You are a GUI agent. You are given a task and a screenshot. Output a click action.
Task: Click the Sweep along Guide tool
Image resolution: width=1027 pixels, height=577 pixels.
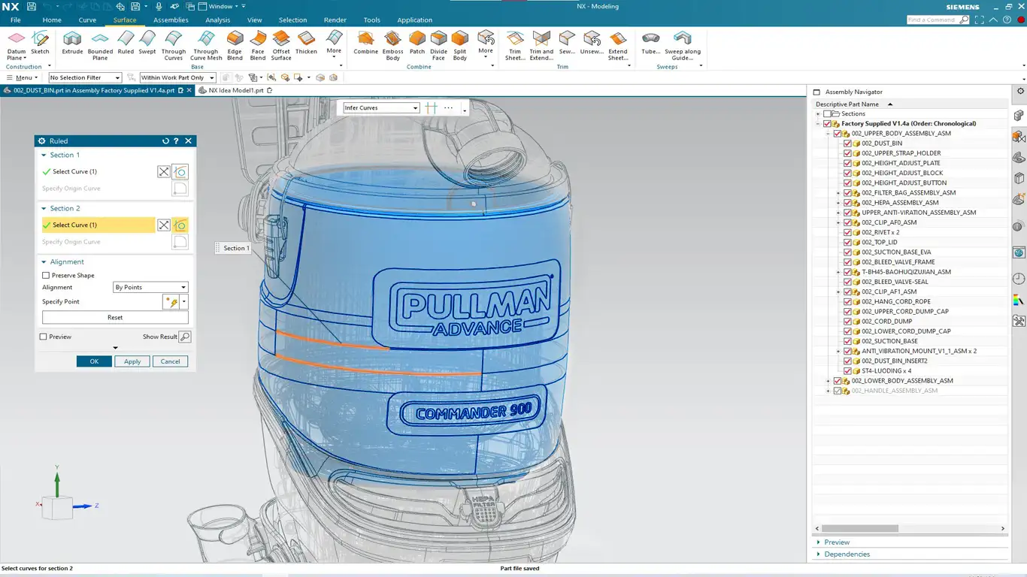point(683,45)
